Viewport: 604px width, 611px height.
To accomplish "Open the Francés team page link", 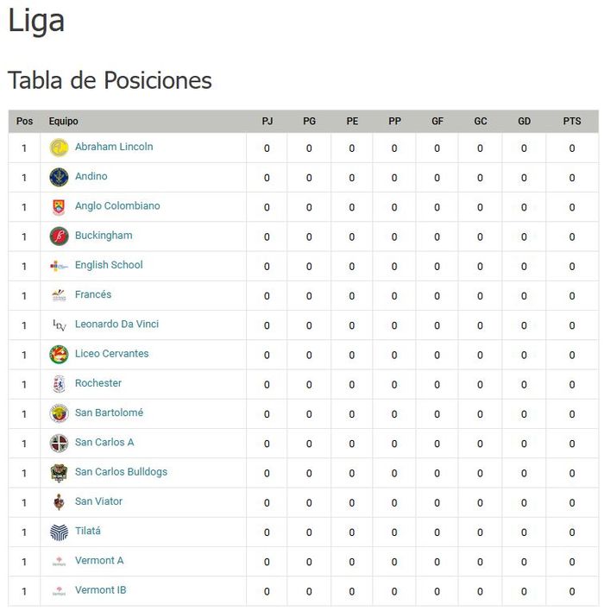I will (93, 294).
